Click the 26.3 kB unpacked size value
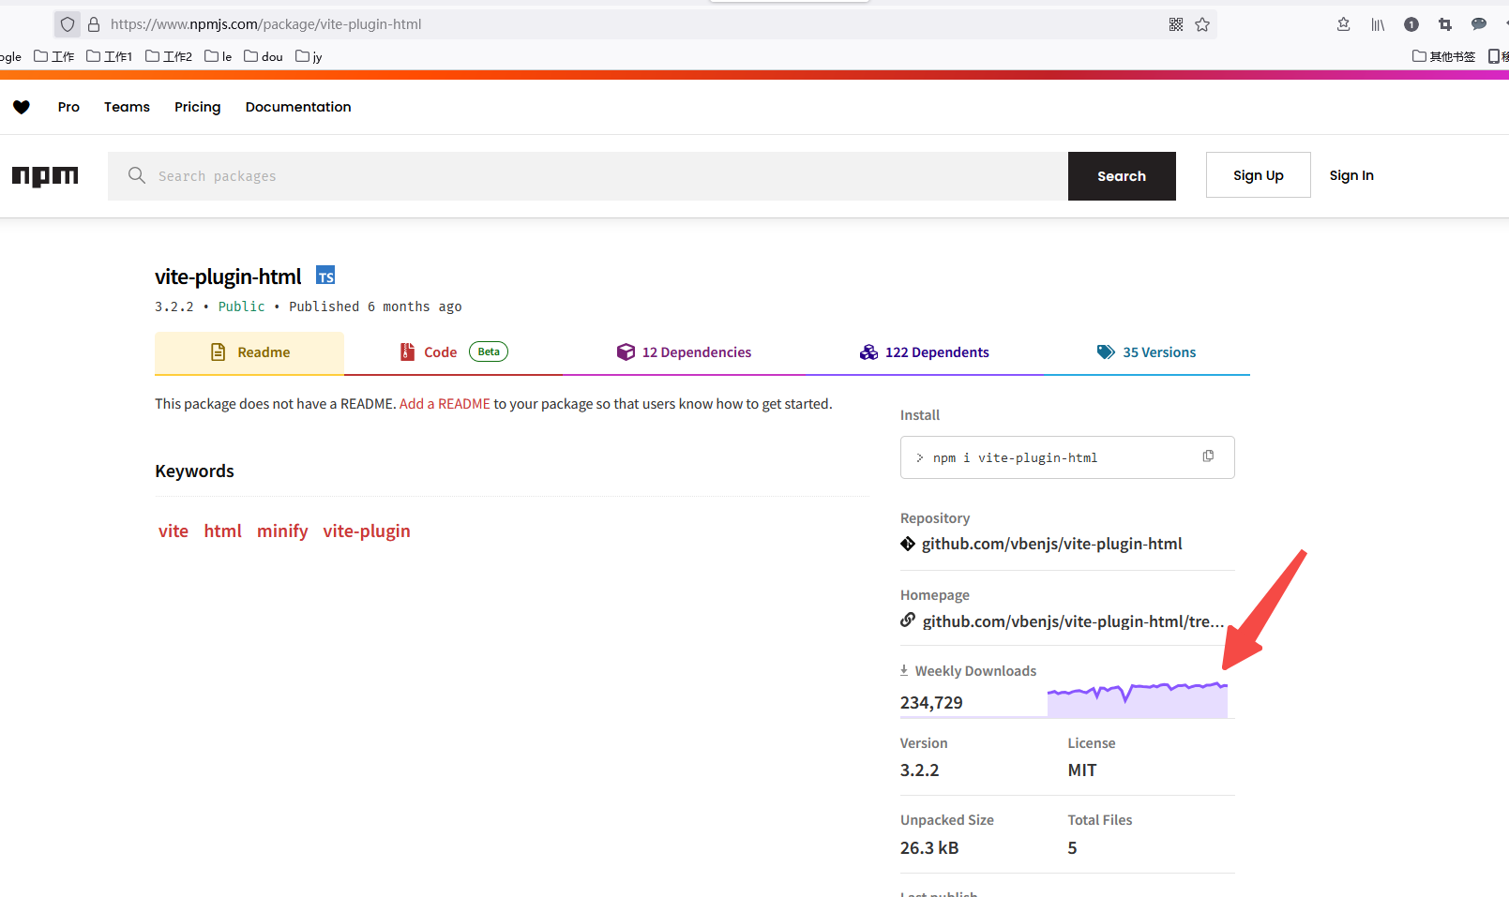Screen dimensions: 1509x897 (x=929, y=848)
